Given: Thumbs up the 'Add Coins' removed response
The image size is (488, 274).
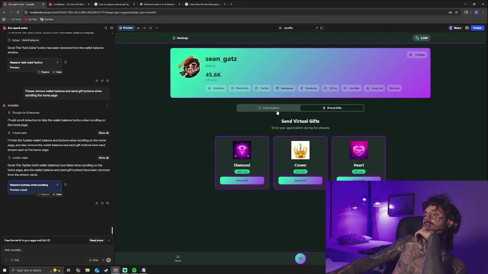Looking at the screenshot, I should pos(97,81).
